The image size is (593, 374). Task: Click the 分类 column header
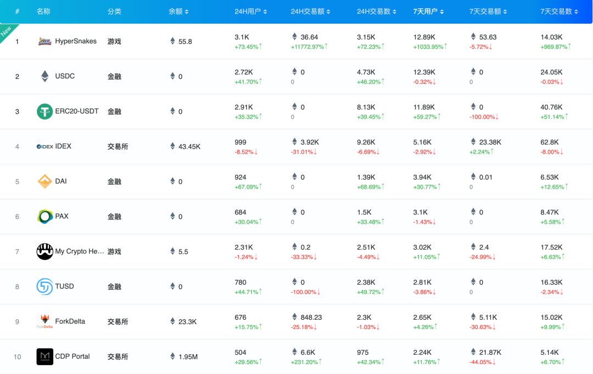coord(114,12)
